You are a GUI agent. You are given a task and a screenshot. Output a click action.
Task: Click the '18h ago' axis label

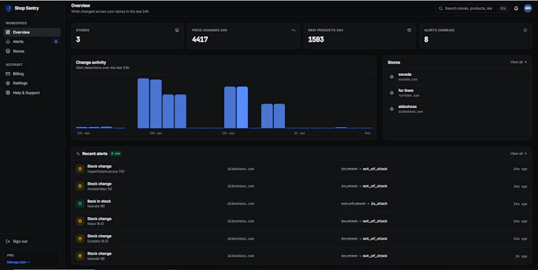pyautogui.click(x=156, y=133)
